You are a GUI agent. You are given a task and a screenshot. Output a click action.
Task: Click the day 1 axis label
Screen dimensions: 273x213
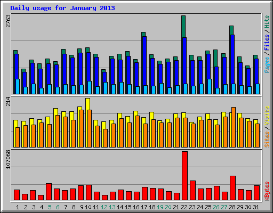(x=18, y=207)
